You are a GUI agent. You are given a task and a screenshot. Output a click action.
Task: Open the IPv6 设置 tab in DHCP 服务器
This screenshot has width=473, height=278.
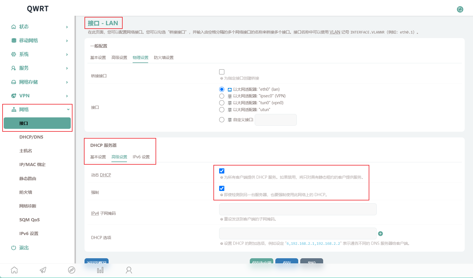[141, 157]
